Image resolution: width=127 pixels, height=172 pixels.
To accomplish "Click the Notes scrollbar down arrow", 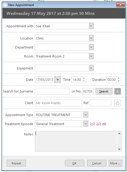I will pos(119,149).
